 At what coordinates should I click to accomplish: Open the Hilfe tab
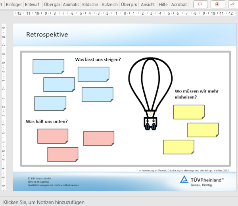click(x=163, y=4)
